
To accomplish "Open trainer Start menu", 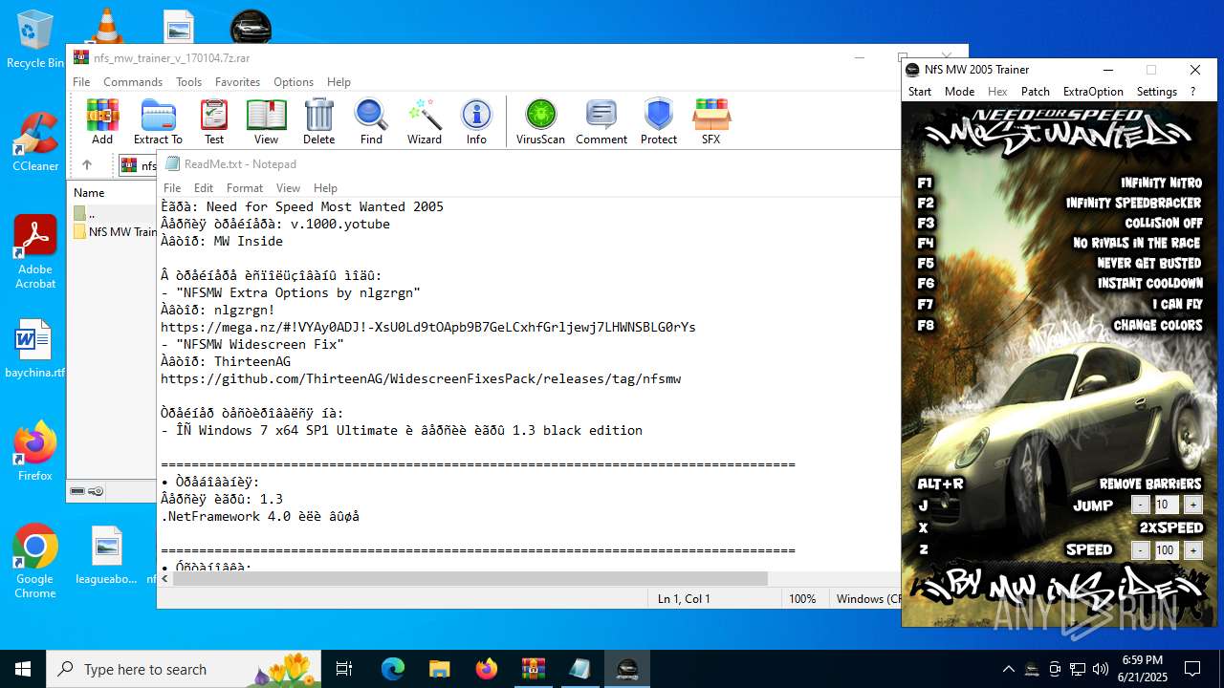I will [x=920, y=92].
